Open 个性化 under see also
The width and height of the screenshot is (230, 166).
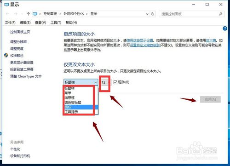coord(15,149)
